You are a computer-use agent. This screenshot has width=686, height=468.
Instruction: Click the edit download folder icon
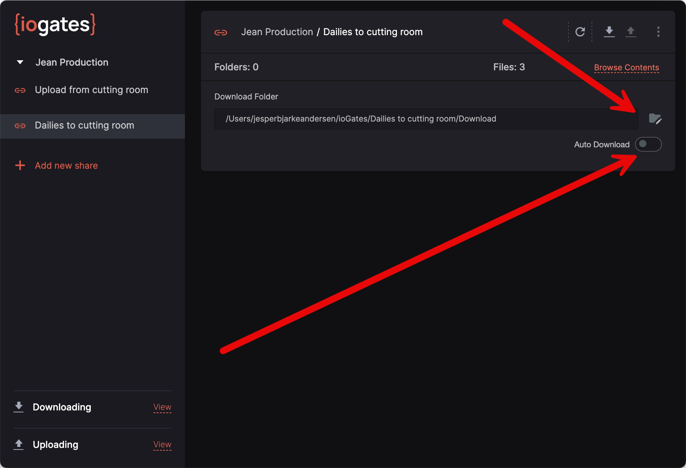click(655, 119)
